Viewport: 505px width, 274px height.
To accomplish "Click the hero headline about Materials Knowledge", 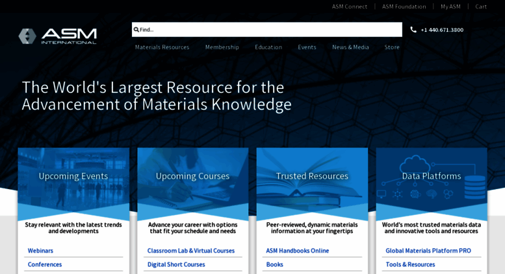I will 157,96.
